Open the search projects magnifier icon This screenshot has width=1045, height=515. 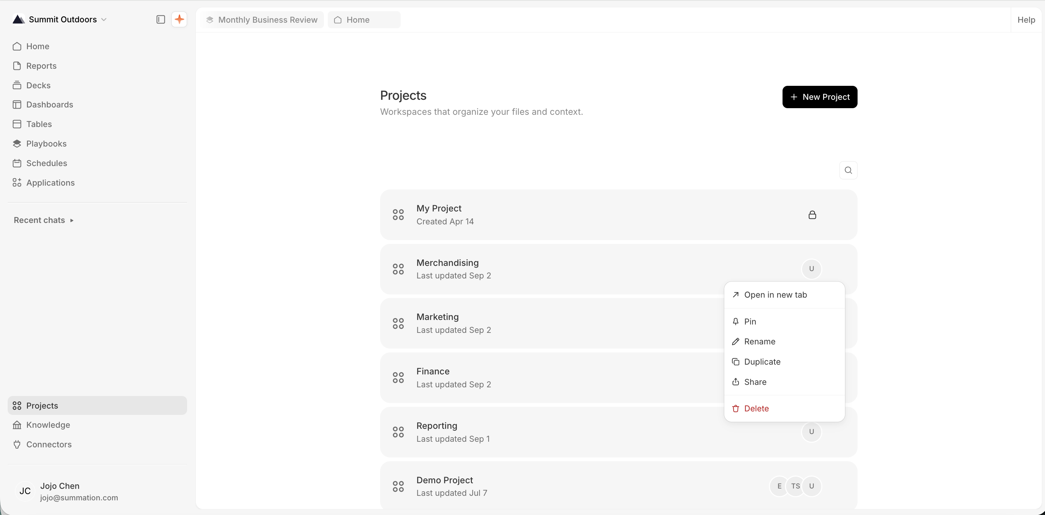tap(848, 170)
